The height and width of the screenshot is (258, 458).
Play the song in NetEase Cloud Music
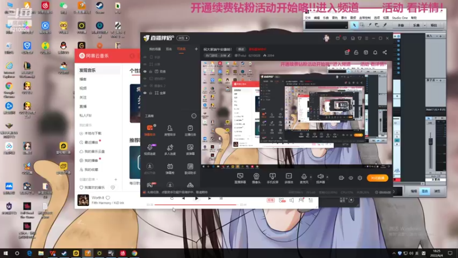(196, 198)
